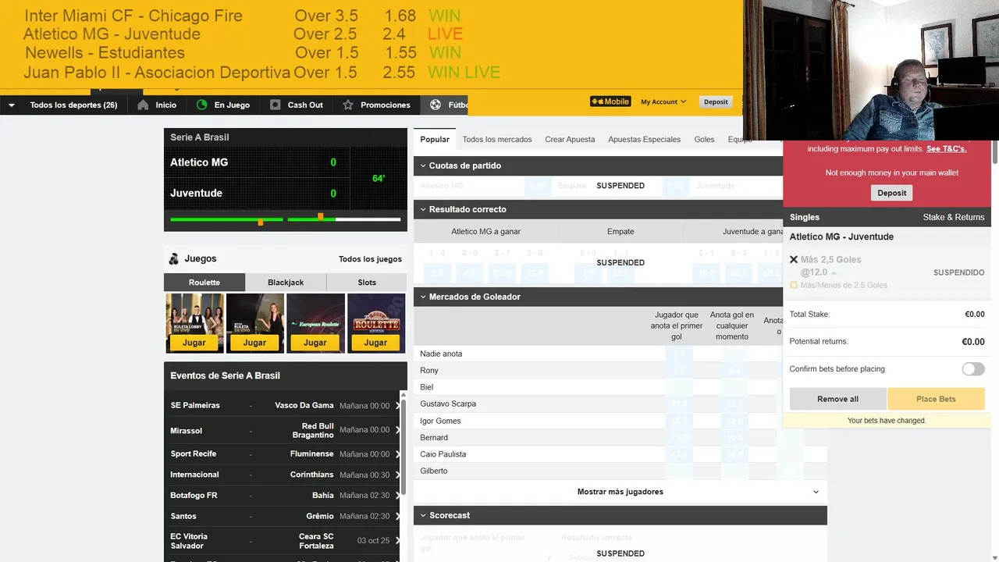
Task: Click the Eventos de Serie A Brasil heading
Action: pos(225,375)
